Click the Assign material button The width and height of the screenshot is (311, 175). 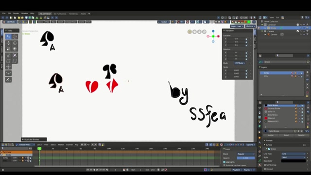click(271, 135)
